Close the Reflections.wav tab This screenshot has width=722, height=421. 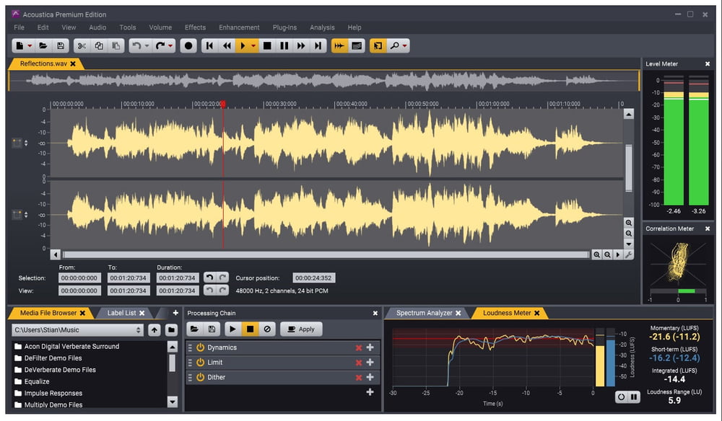click(x=73, y=64)
